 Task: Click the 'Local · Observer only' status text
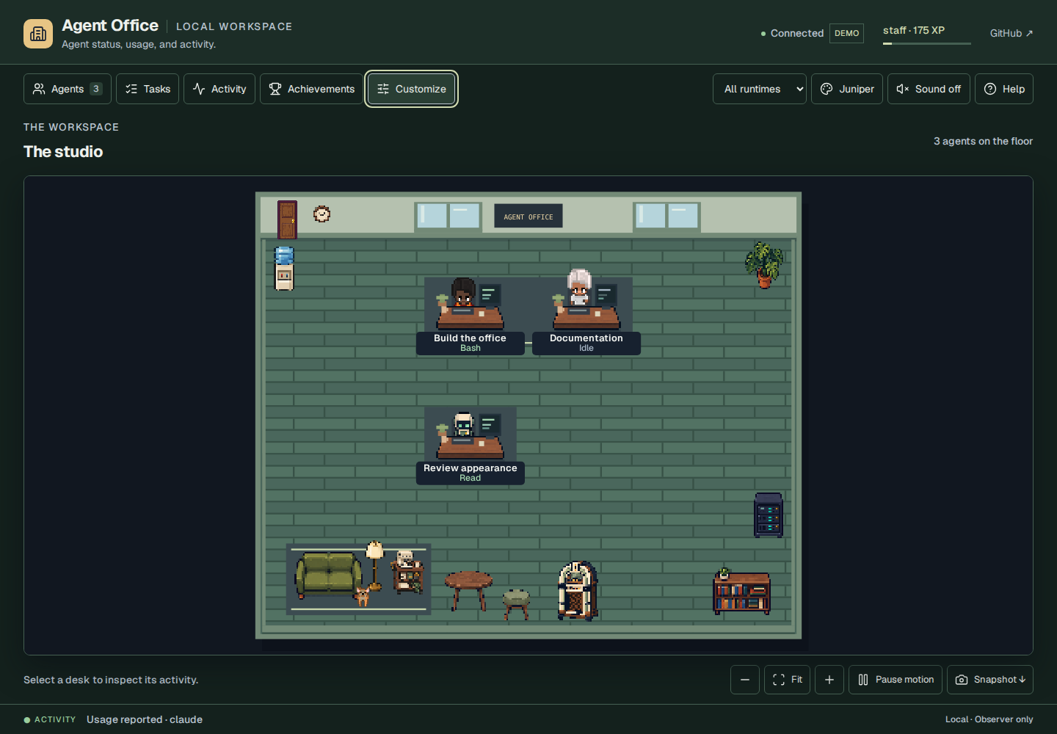tap(989, 719)
